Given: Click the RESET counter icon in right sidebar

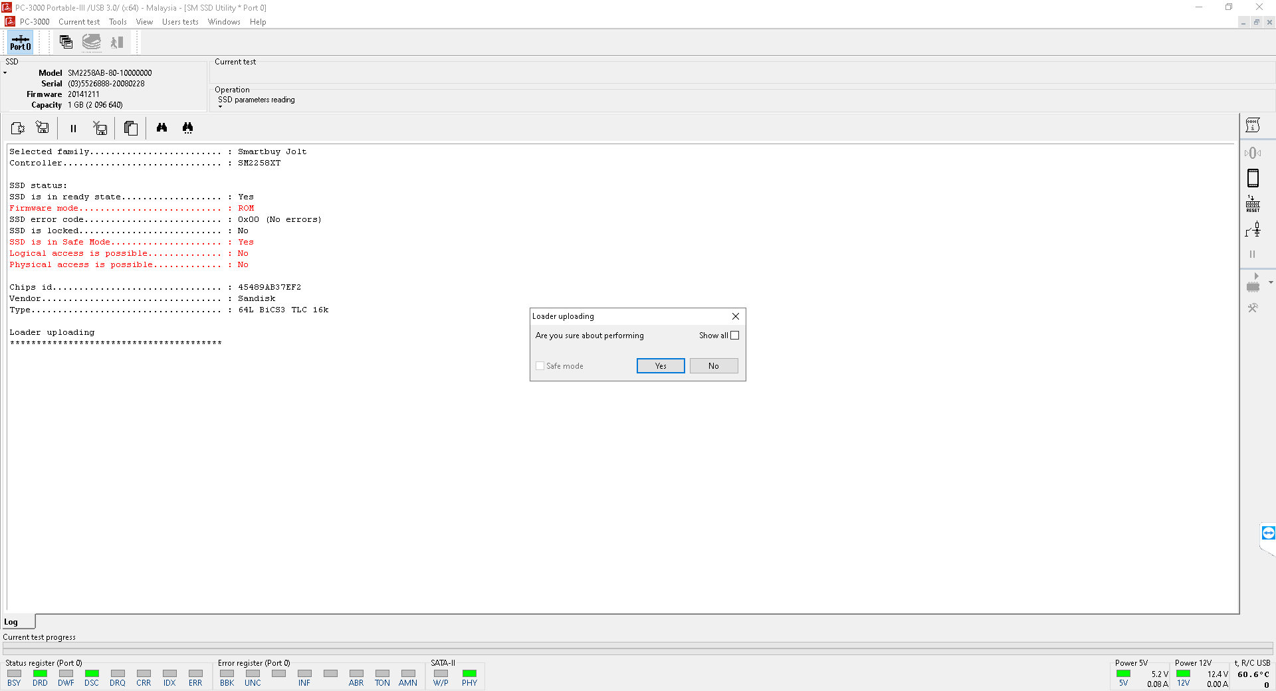Looking at the screenshot, I should tap(1253, 204).
